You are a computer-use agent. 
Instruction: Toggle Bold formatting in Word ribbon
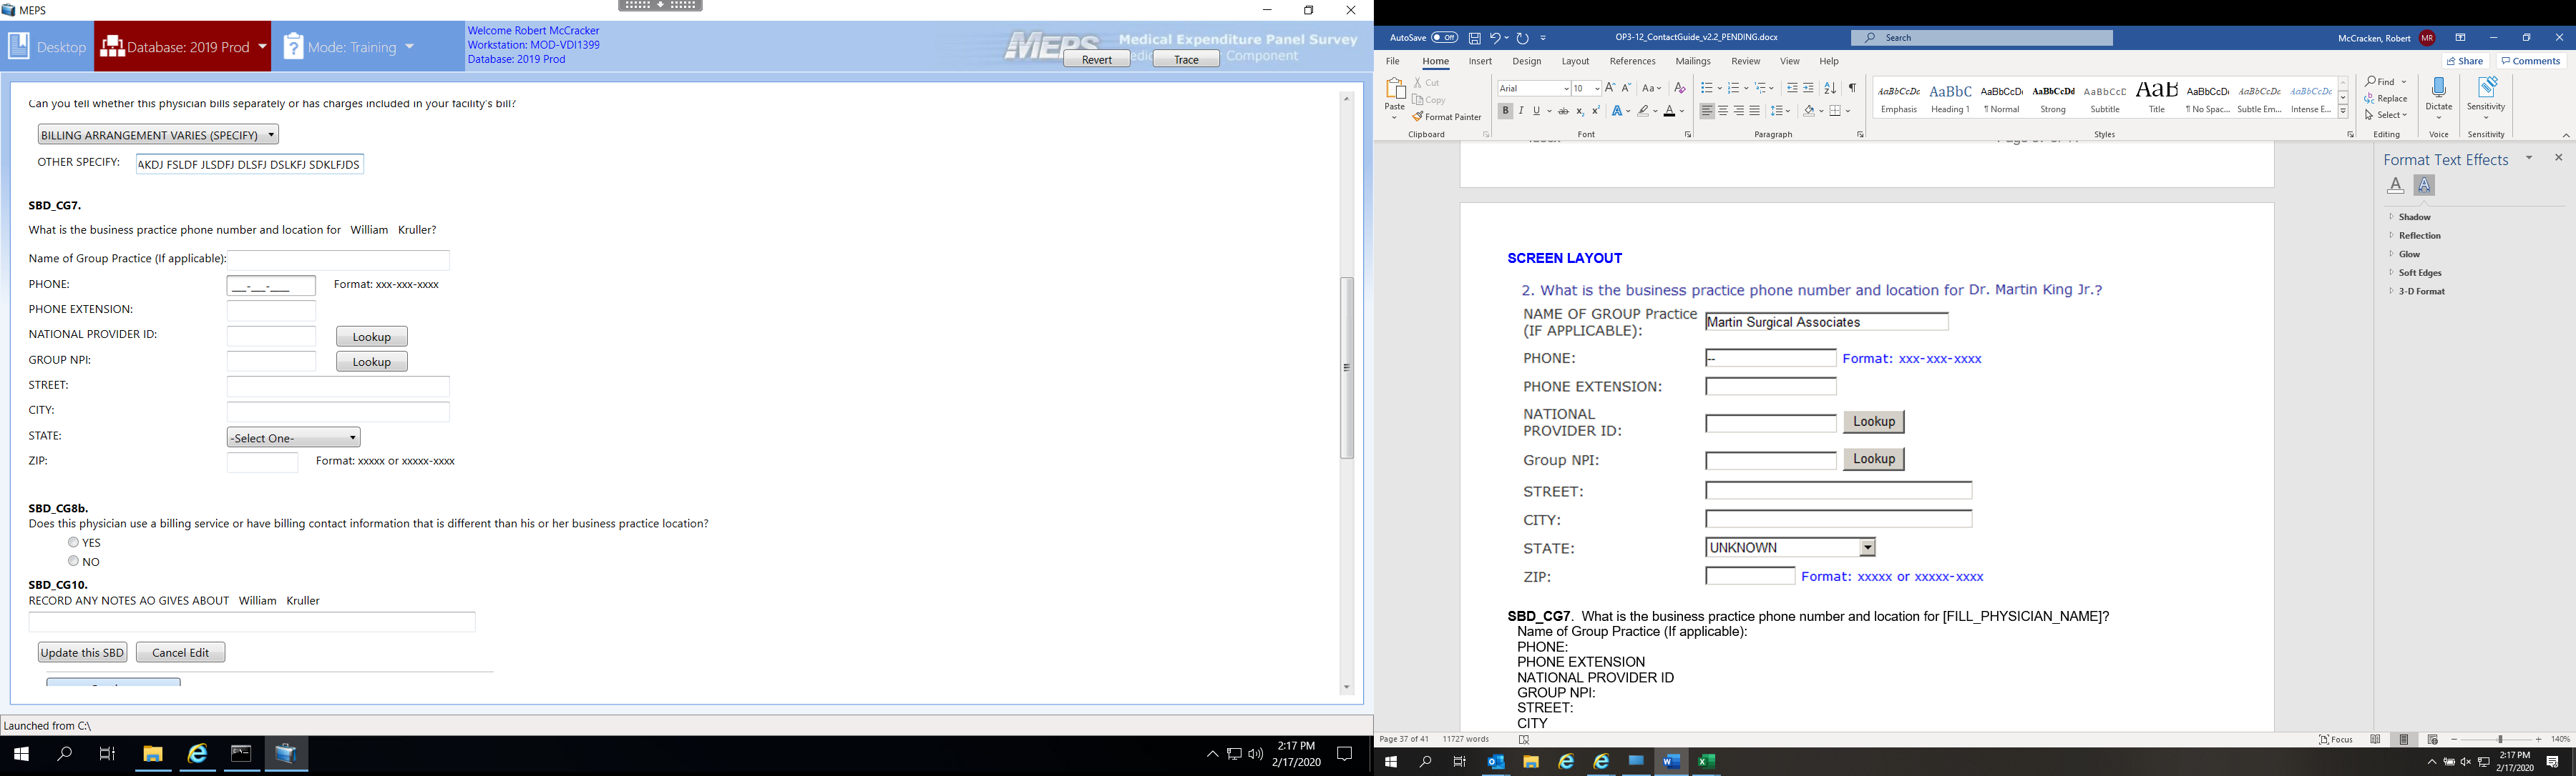point(1505,111)
